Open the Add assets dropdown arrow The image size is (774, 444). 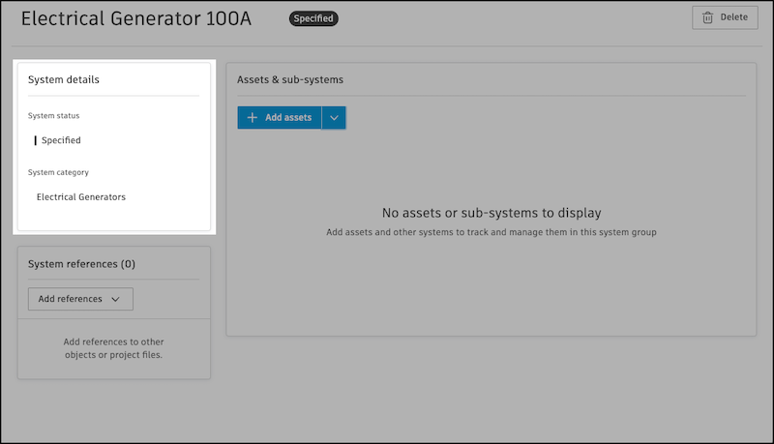click(x=334, y=117)
